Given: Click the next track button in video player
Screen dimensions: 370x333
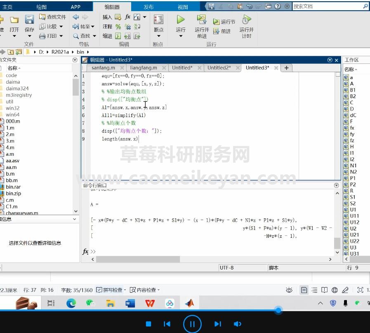Looking at the screenshot, I should click(217, 324).
